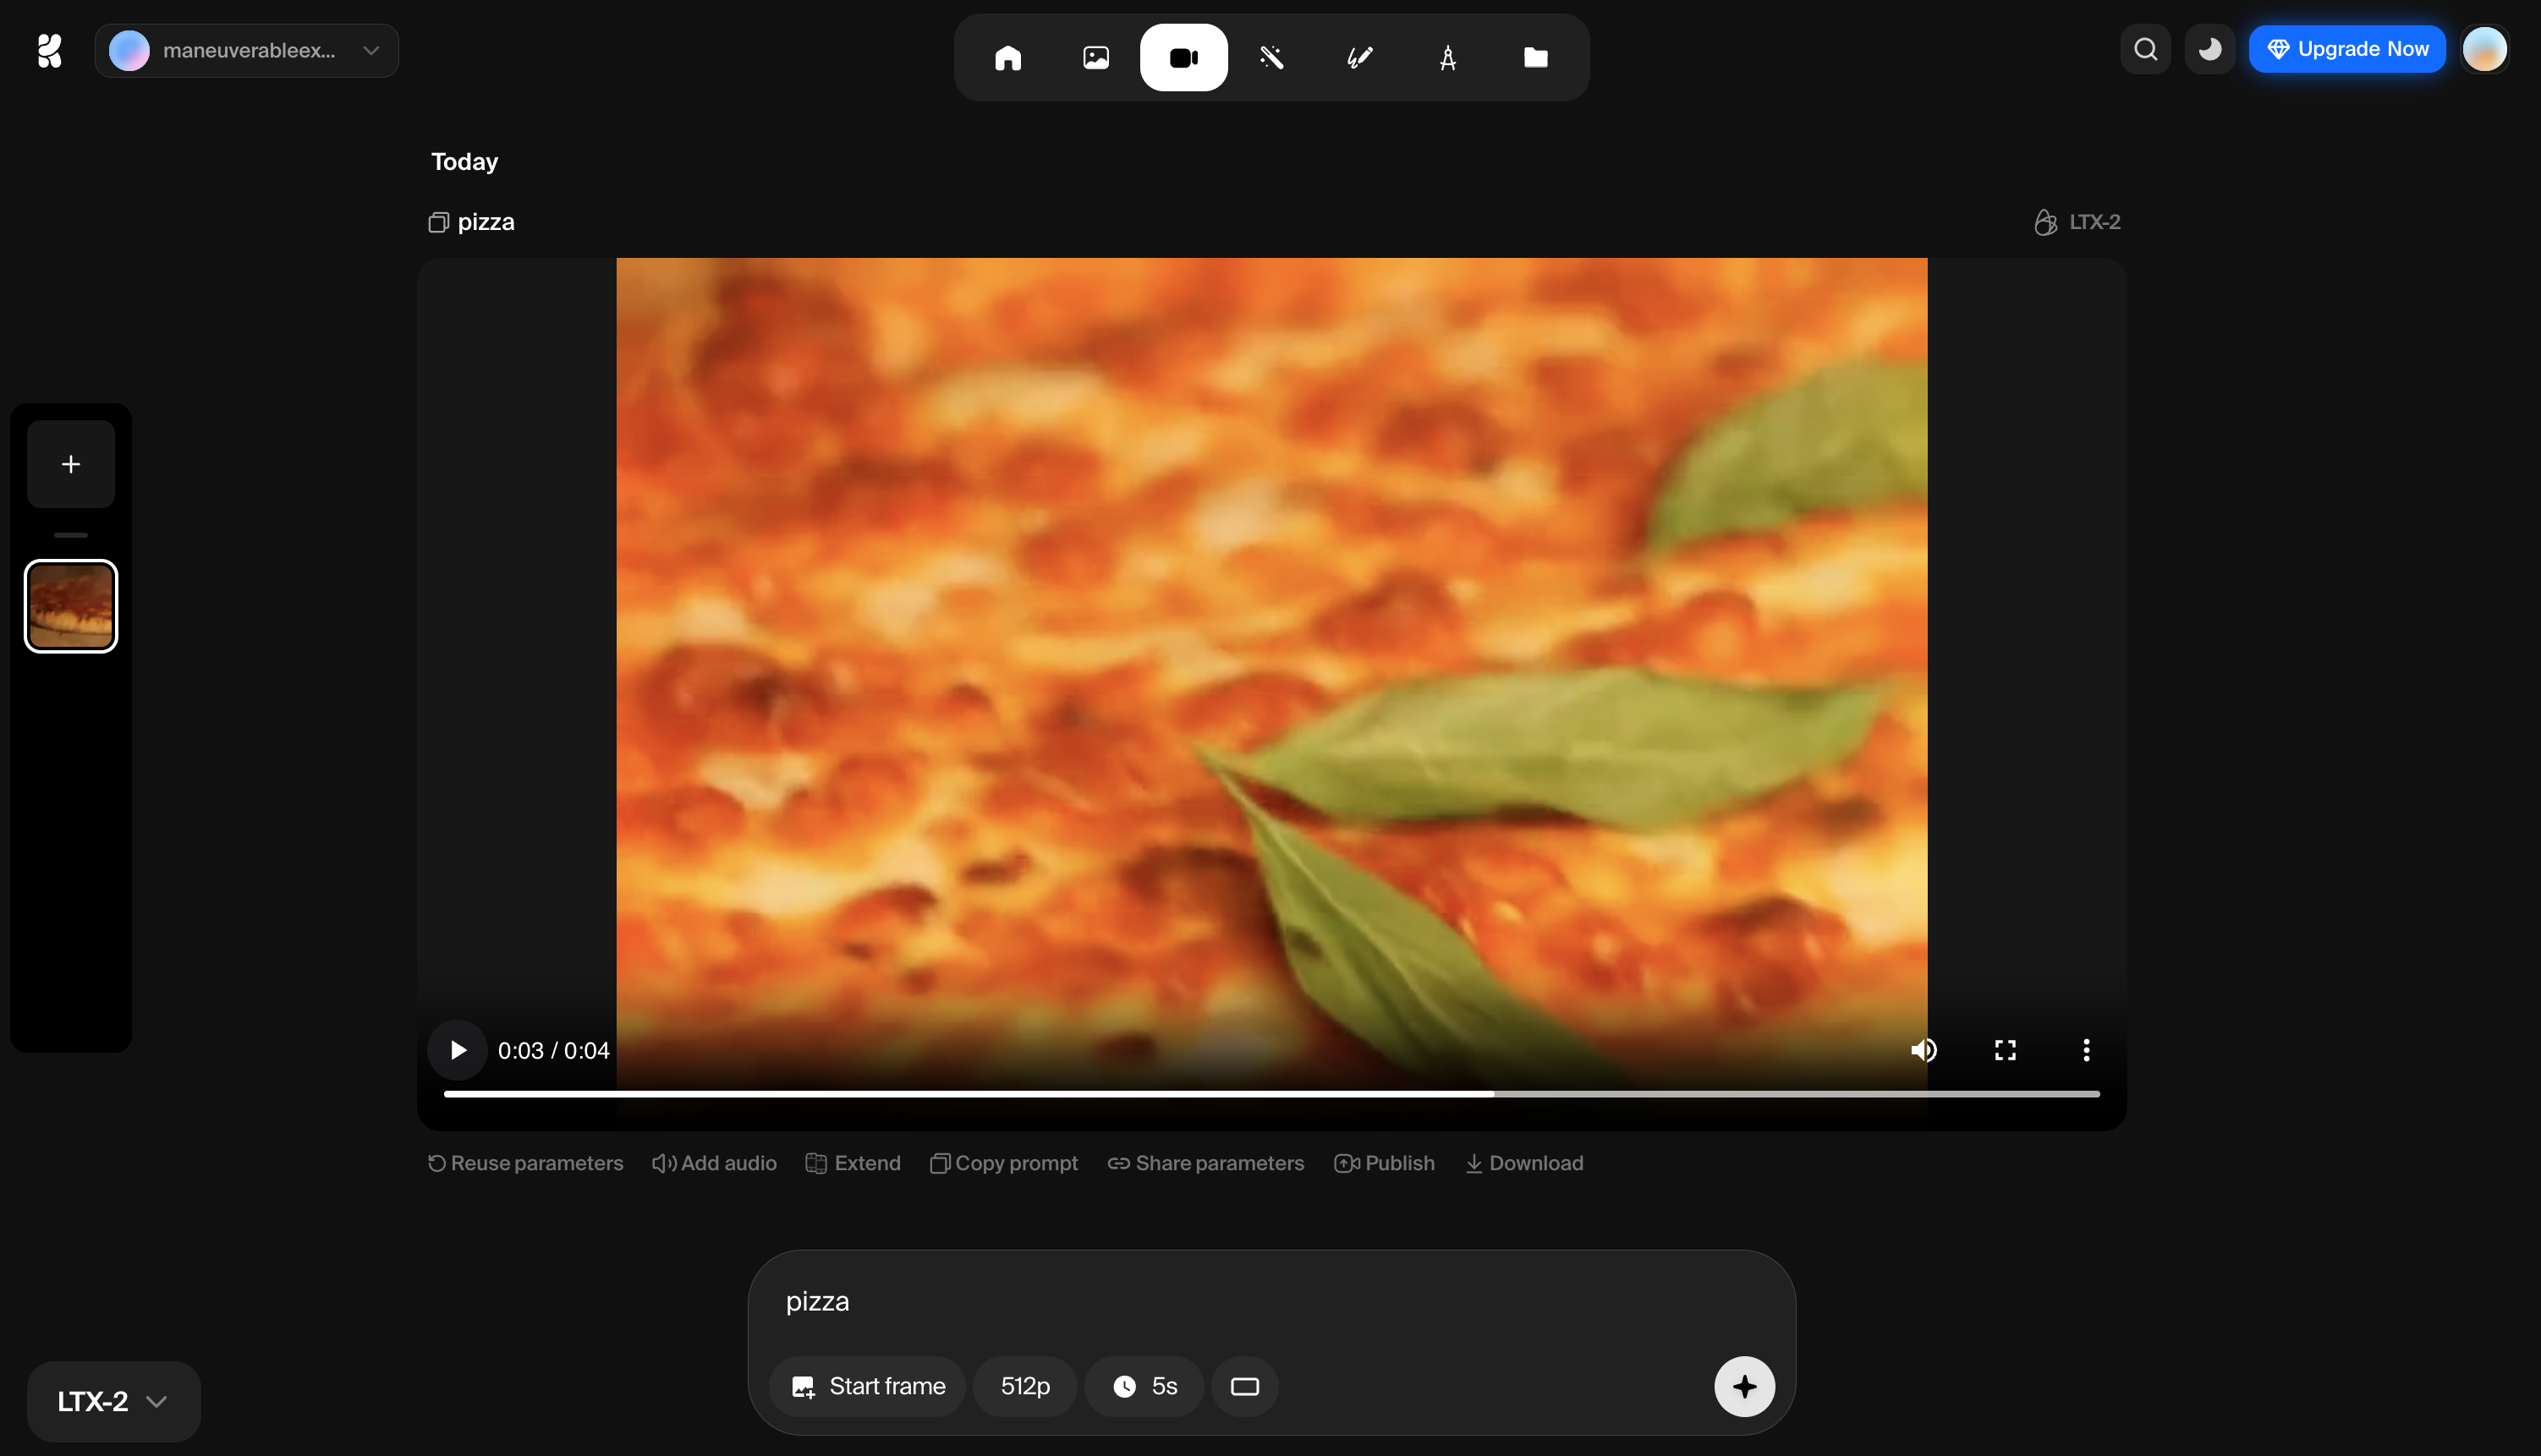Open the video's three-dot options menu

pos(2086,1050)
